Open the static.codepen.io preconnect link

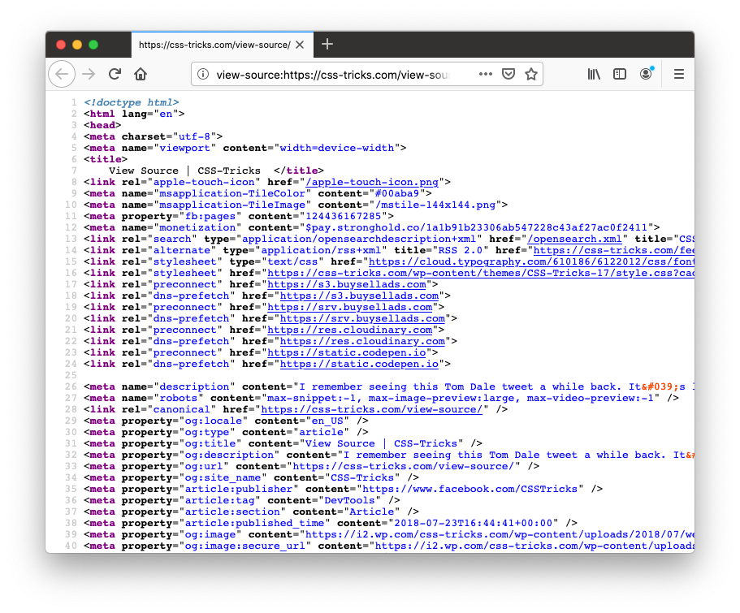point(347,352)
